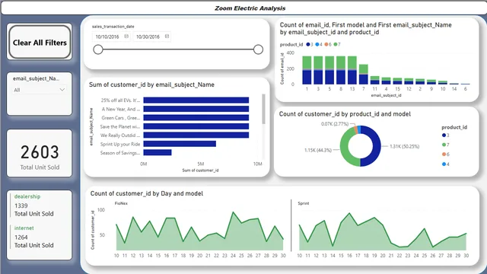Click donut legend entry for product_id 6
The width and height of the screenshot is (487, 274).
click(x=446, y=155)
